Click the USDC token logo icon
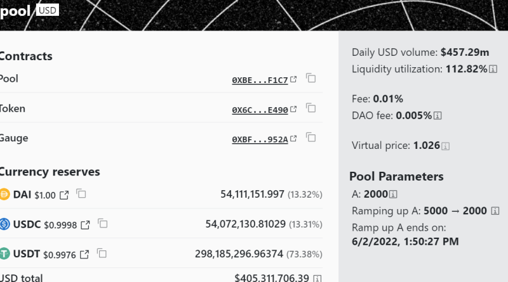Viewport: 508px width, 282px height. point(4,224)
